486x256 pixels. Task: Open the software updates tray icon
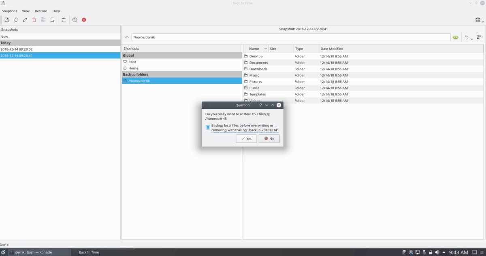(x=411, y=252)
